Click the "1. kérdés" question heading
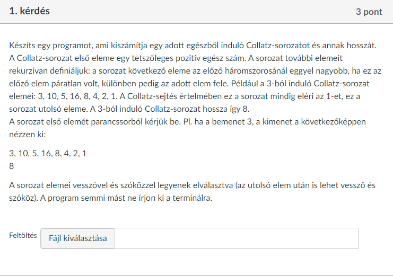Image resolution: width=393 pixels, height=276 pixels. [29, 11]
